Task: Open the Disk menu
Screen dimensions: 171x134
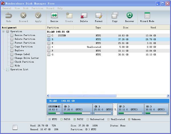Action: (26, 8)
